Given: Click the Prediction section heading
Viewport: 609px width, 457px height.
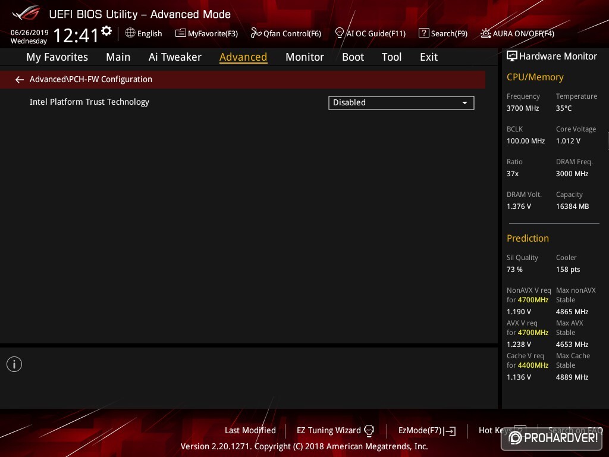Looking at the screenshot, I should point(528,238).
